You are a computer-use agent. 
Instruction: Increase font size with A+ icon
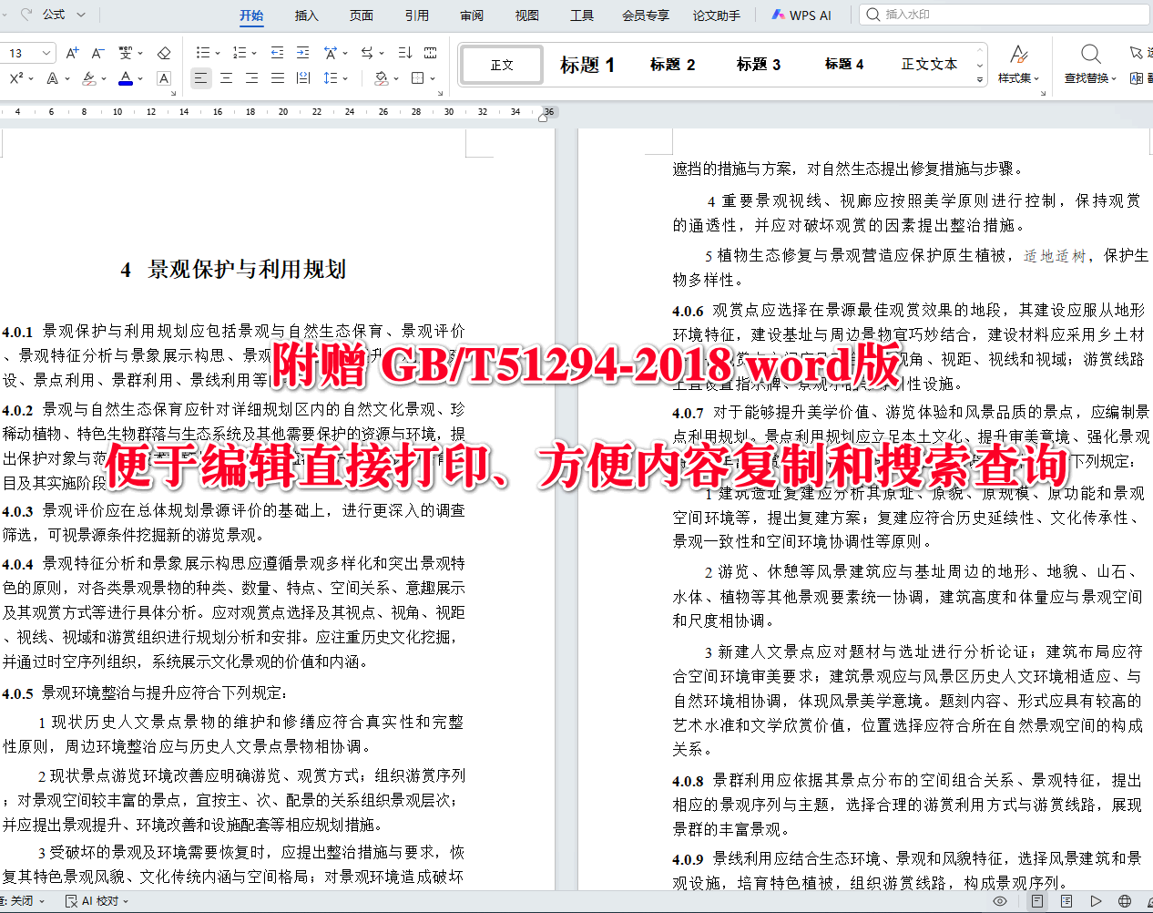point(73,53)
